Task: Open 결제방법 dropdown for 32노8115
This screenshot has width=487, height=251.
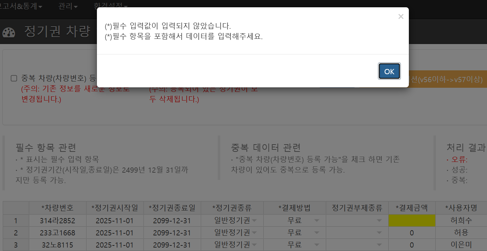Action: 316,245
